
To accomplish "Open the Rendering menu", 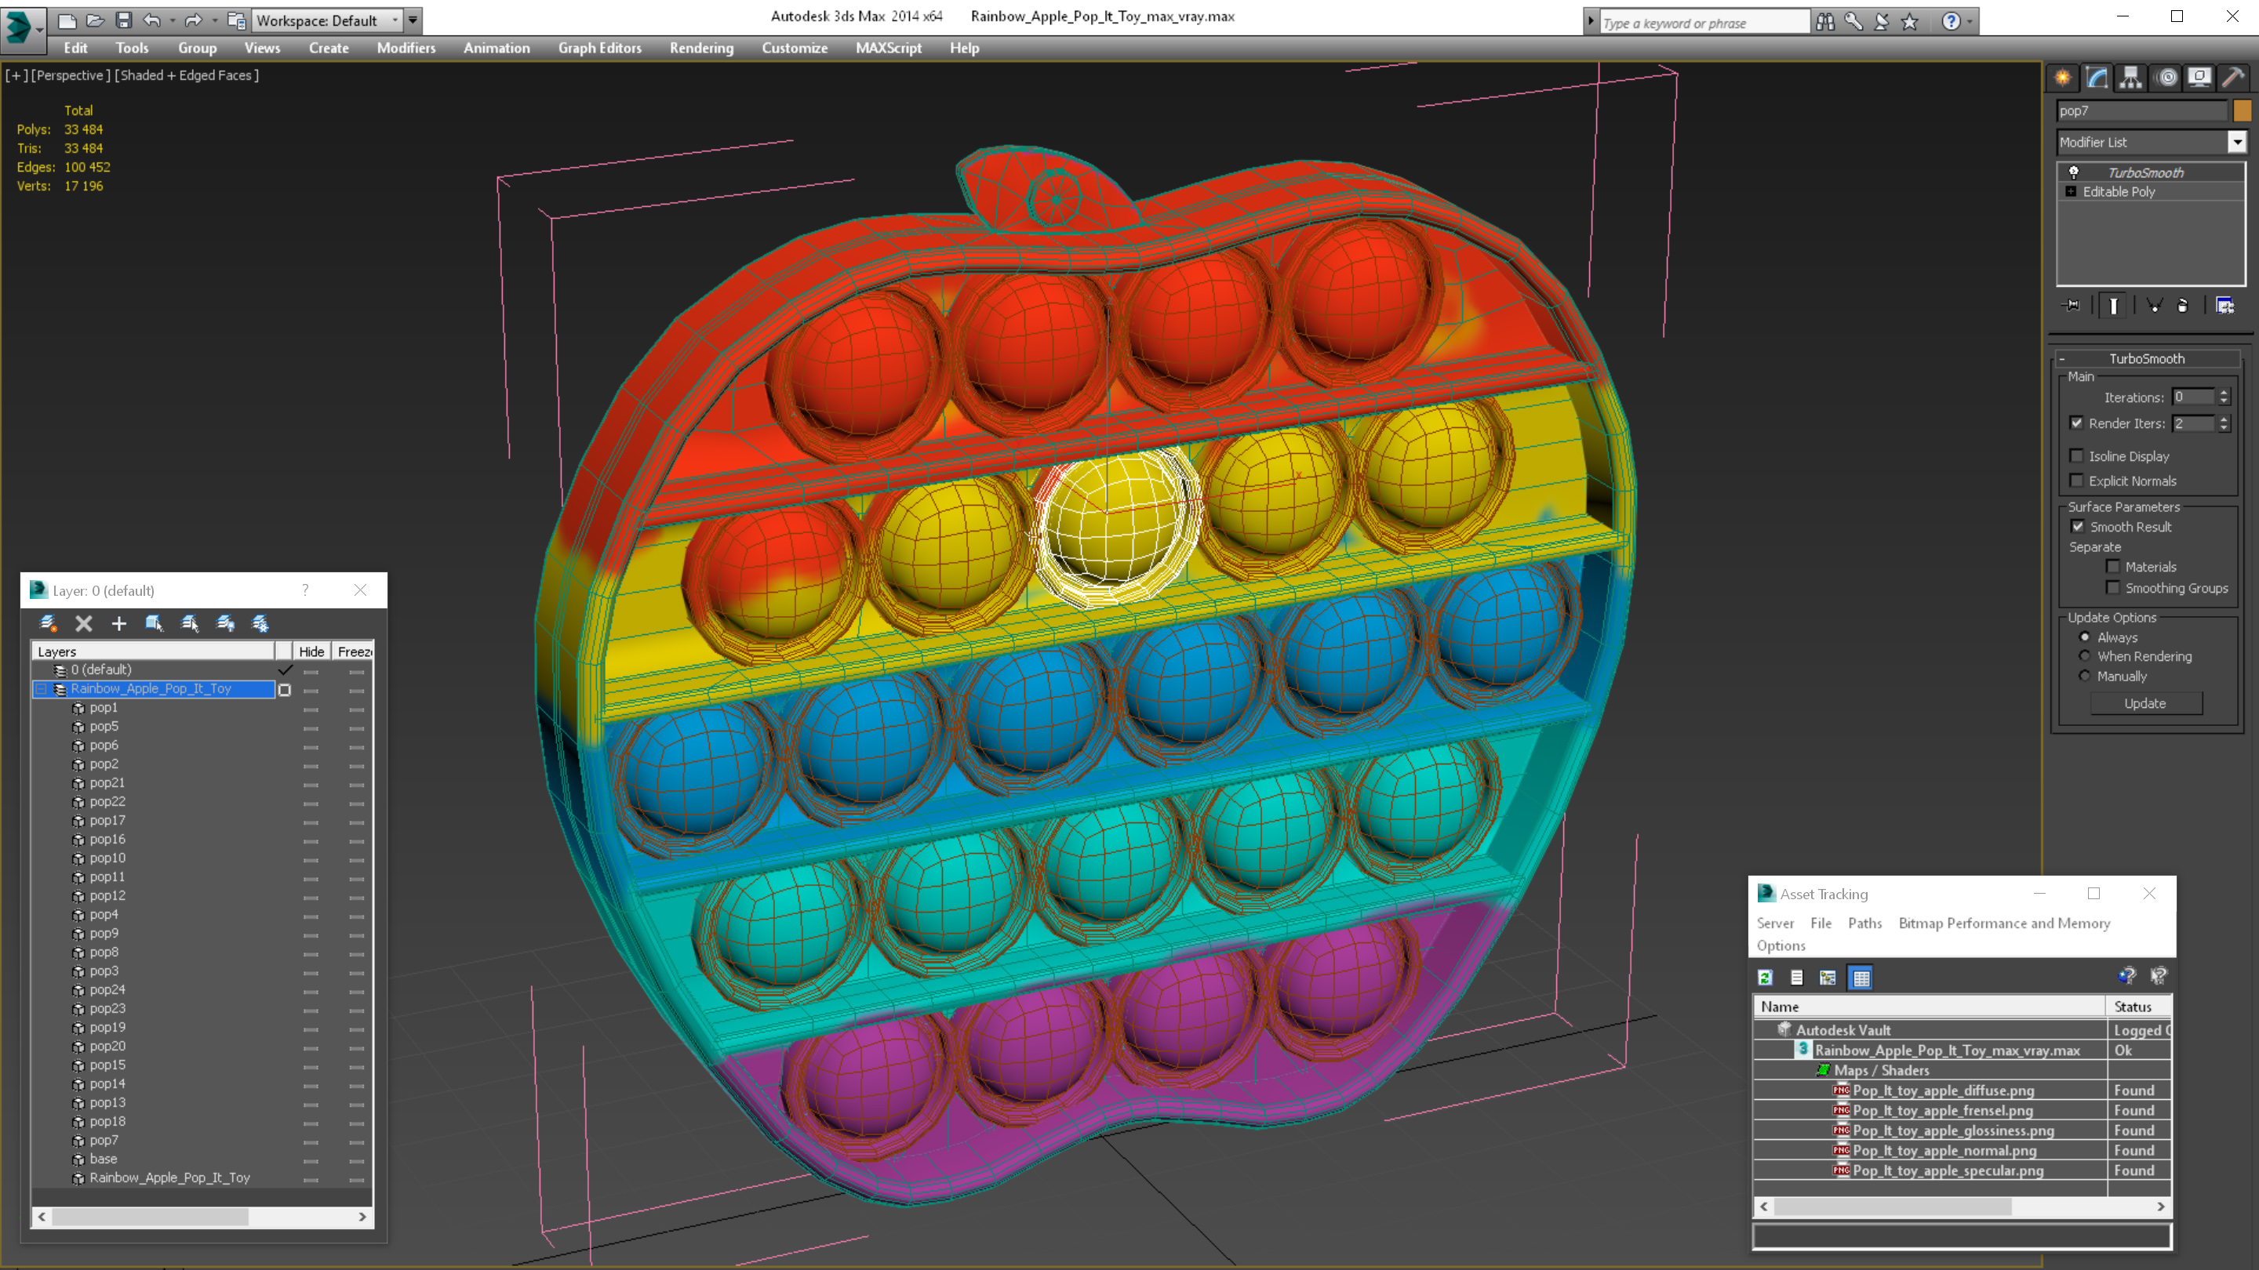I will pyautogui.click(x=700, y=48).
